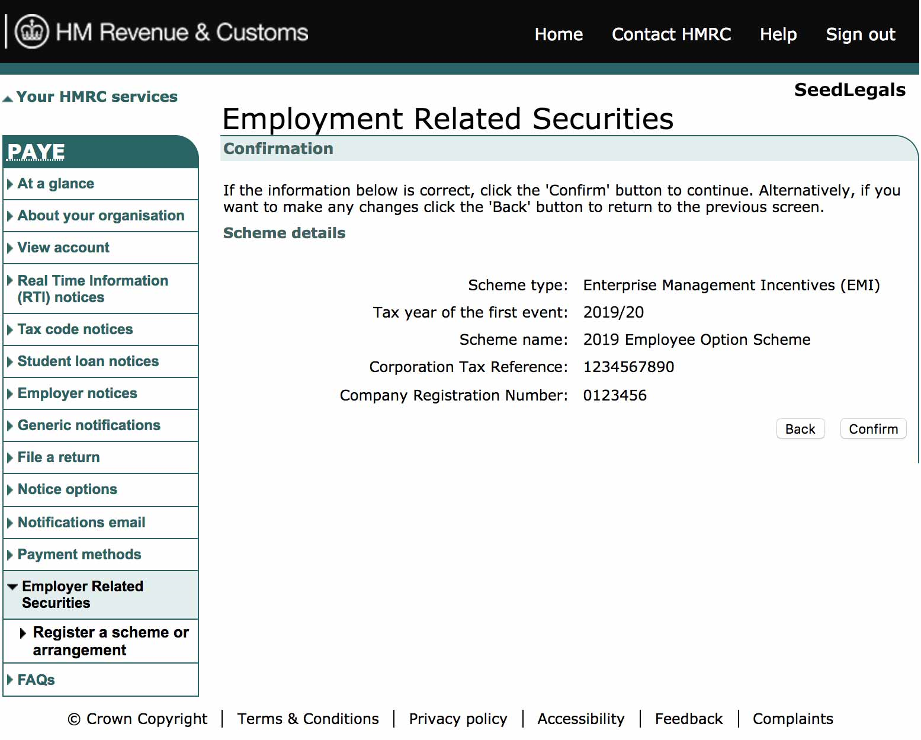Open Contact HMRC in top navigation
921x740 pixels.
pyautogui.click(x=670, y=34)
